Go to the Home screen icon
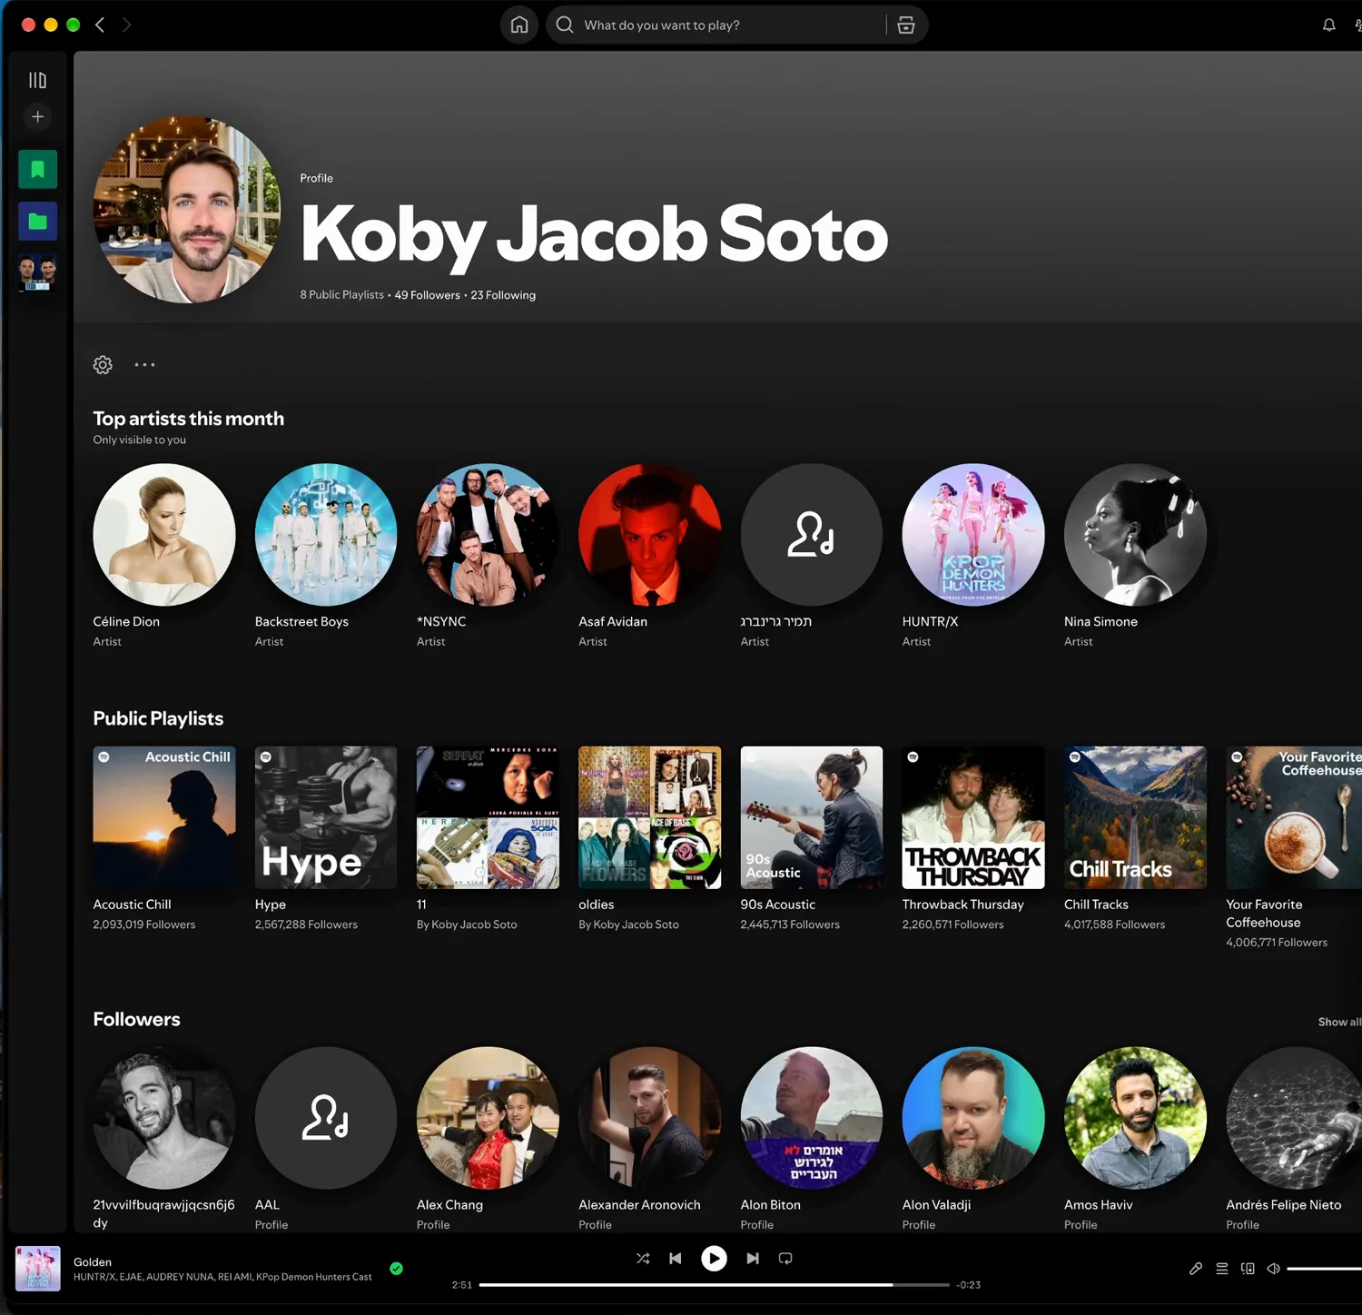Image resolution: width=1362 pixels, height=1315 pixels. tap(519, 25)
